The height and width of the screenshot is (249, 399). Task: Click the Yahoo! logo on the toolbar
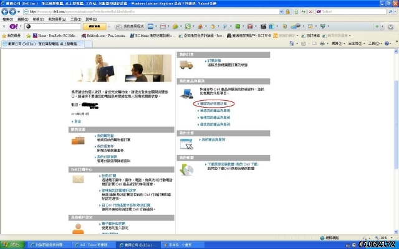[x=14, y=26]
